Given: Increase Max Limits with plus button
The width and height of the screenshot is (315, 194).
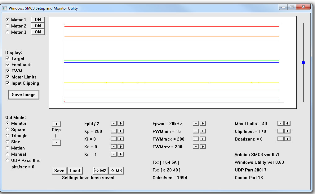Looking at the screenshot, I should tap(287, 124).
